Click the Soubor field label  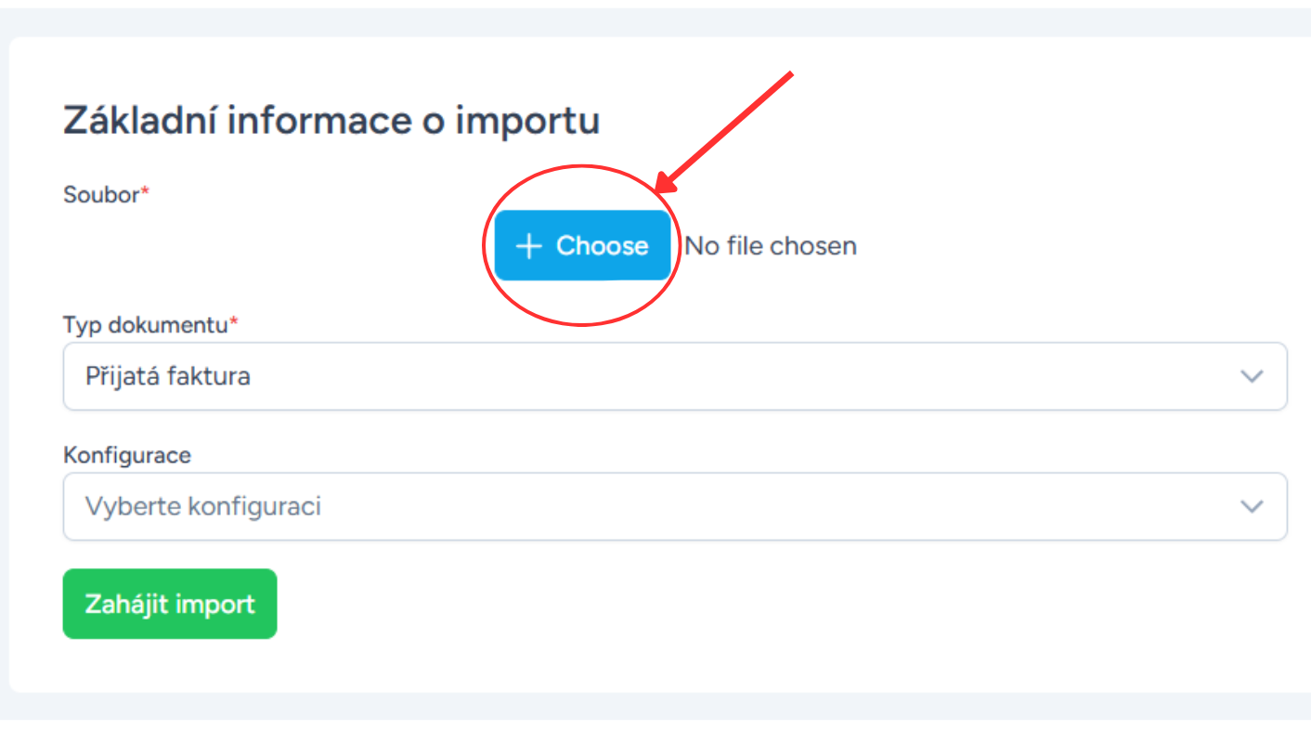[101, 195]
